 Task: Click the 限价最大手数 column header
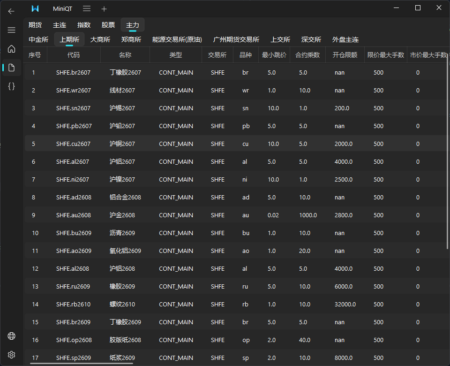[386, 55]
